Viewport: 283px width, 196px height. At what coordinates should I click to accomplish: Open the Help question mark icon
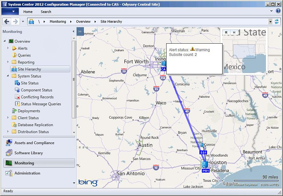click(278, 11)
